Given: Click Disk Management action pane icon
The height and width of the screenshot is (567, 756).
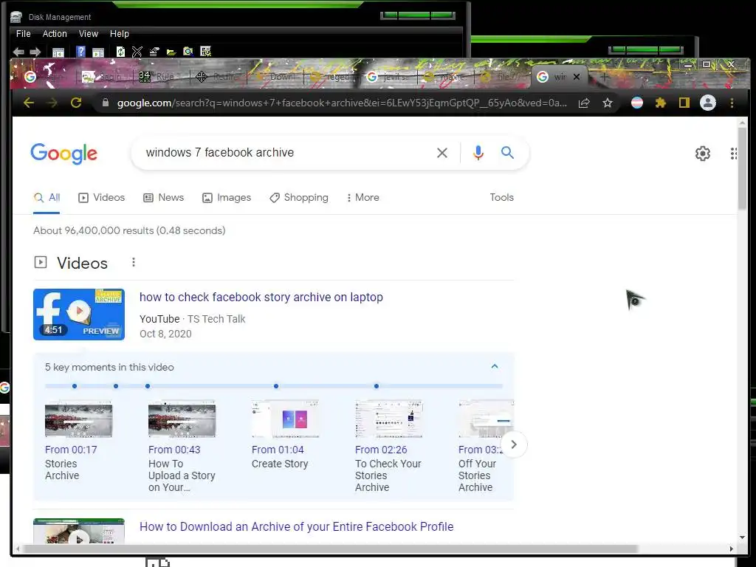Looking at the screenshot, I should pyautogui.click(x=98, y=52).
